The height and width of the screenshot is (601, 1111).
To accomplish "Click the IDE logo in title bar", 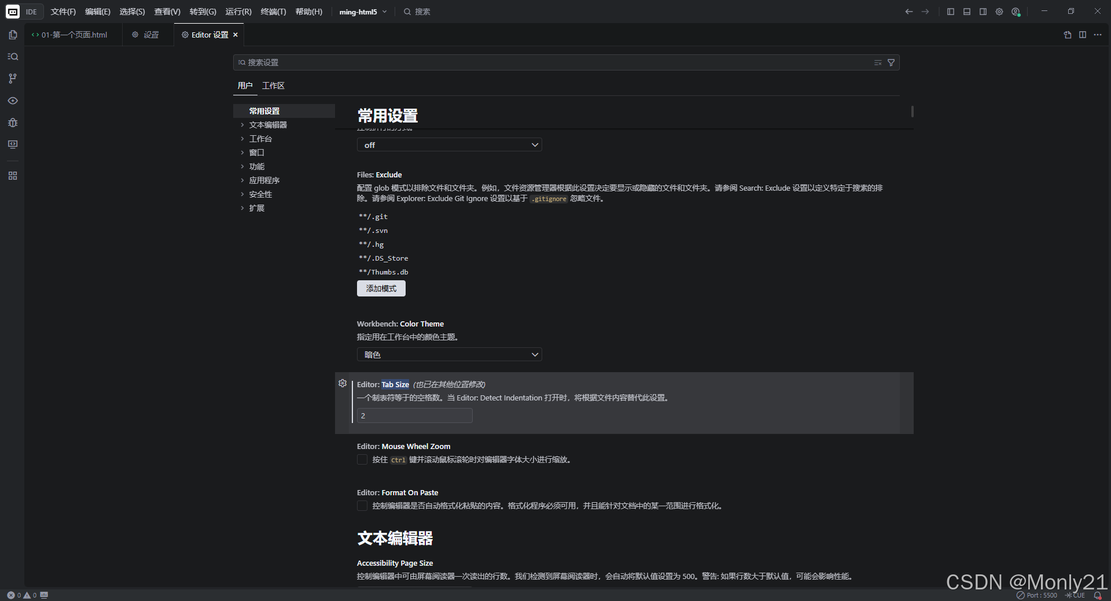I will (x=13, y=12).
